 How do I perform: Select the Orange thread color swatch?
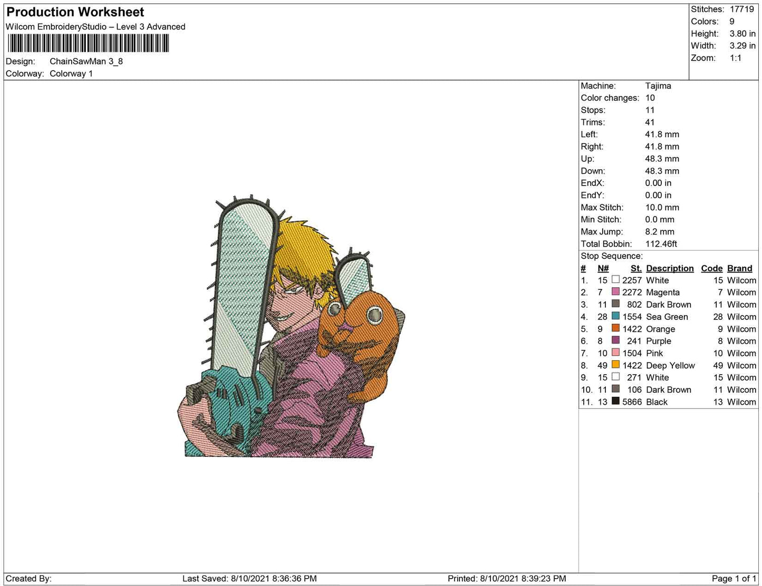(615, 328)
